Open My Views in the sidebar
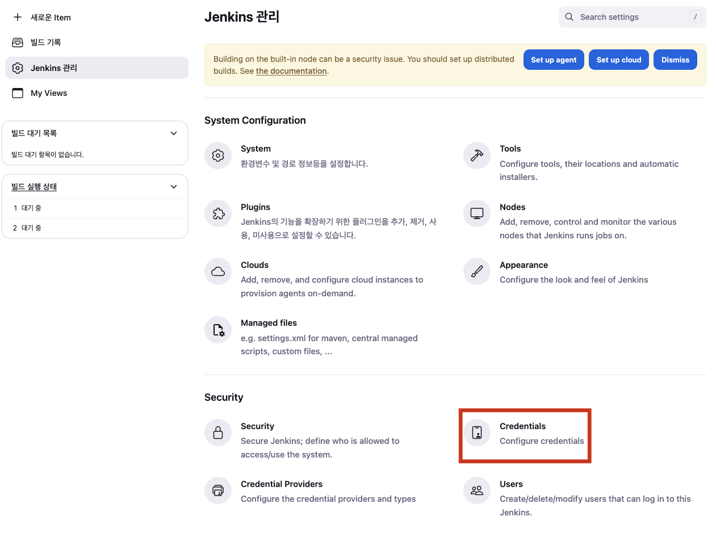 (97, 93)
